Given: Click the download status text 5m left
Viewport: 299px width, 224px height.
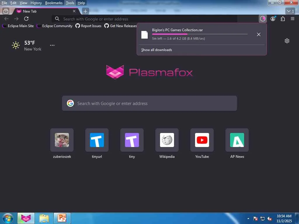Looking at the screenshot, I should tap(178, 38).
